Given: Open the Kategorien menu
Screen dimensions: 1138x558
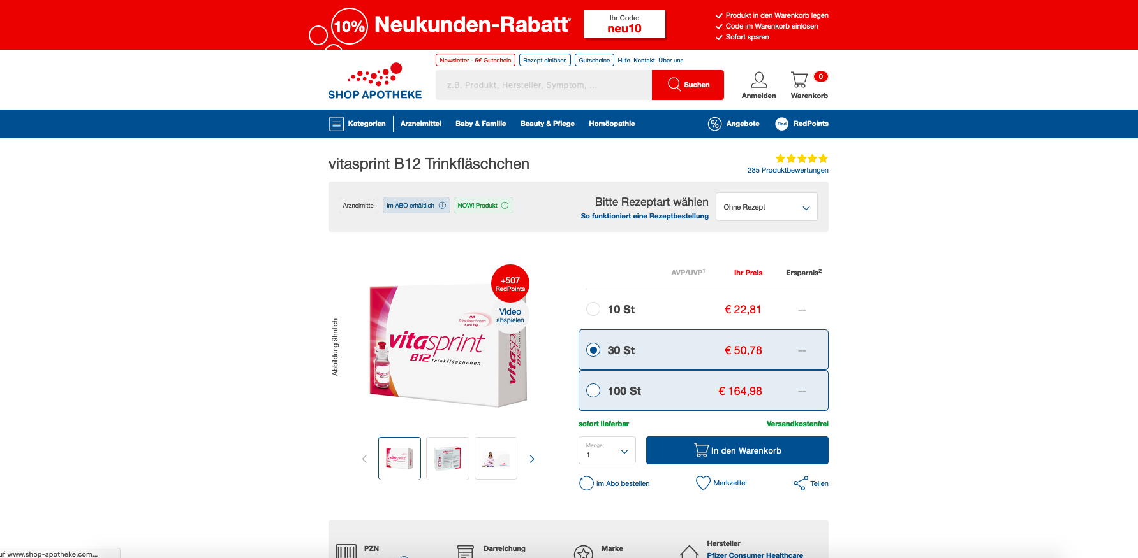Looking at the screenshot, I should click(357, 124).
